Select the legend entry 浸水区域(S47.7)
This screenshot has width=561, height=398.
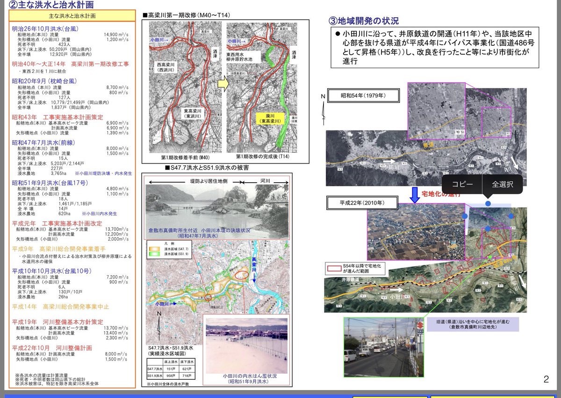(177, 249)
